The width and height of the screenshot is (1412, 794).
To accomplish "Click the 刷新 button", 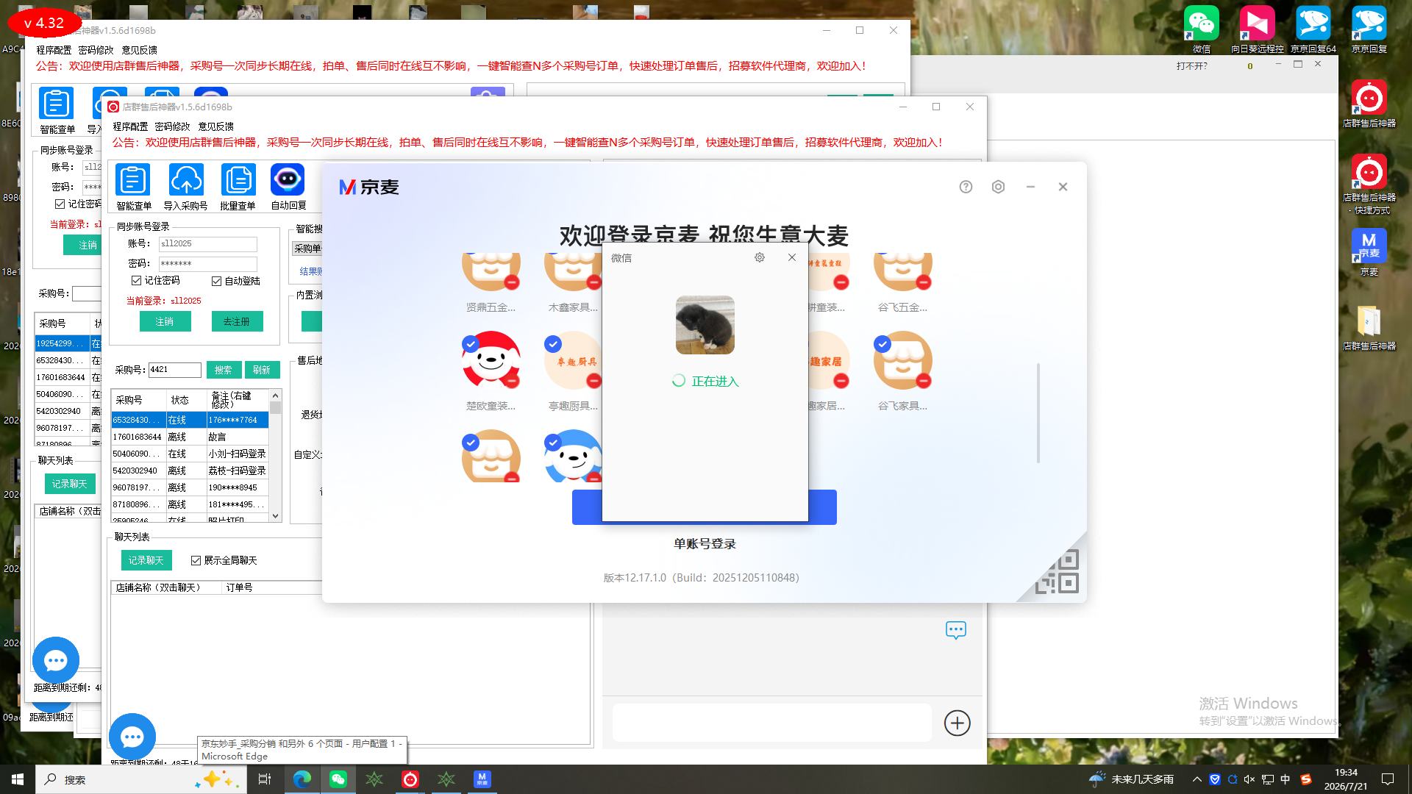I will 262,370.
